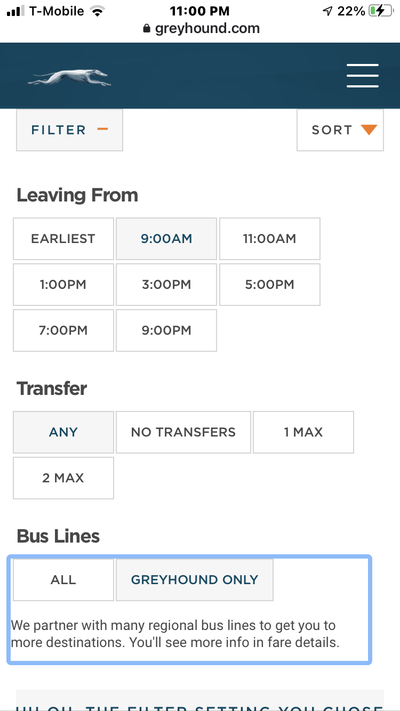The image size is (400, 711).
Task: Select 7:00PM departure time
Action: pos(63,330)
